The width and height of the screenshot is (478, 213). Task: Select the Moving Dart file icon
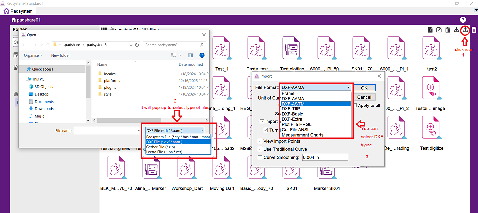coord(222,167)
